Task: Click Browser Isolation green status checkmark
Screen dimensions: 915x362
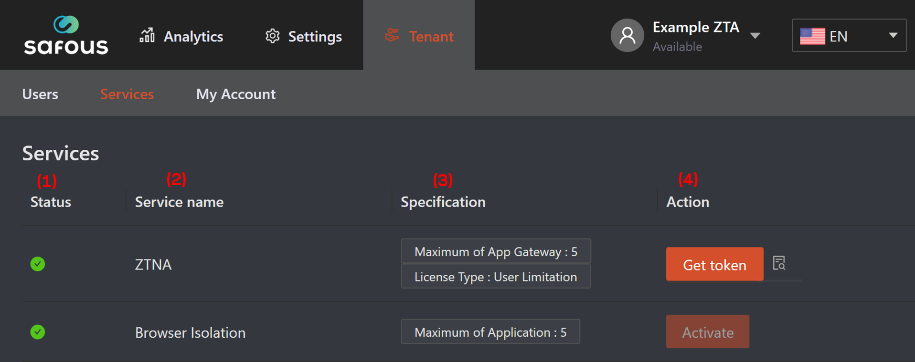Action: 38,332
